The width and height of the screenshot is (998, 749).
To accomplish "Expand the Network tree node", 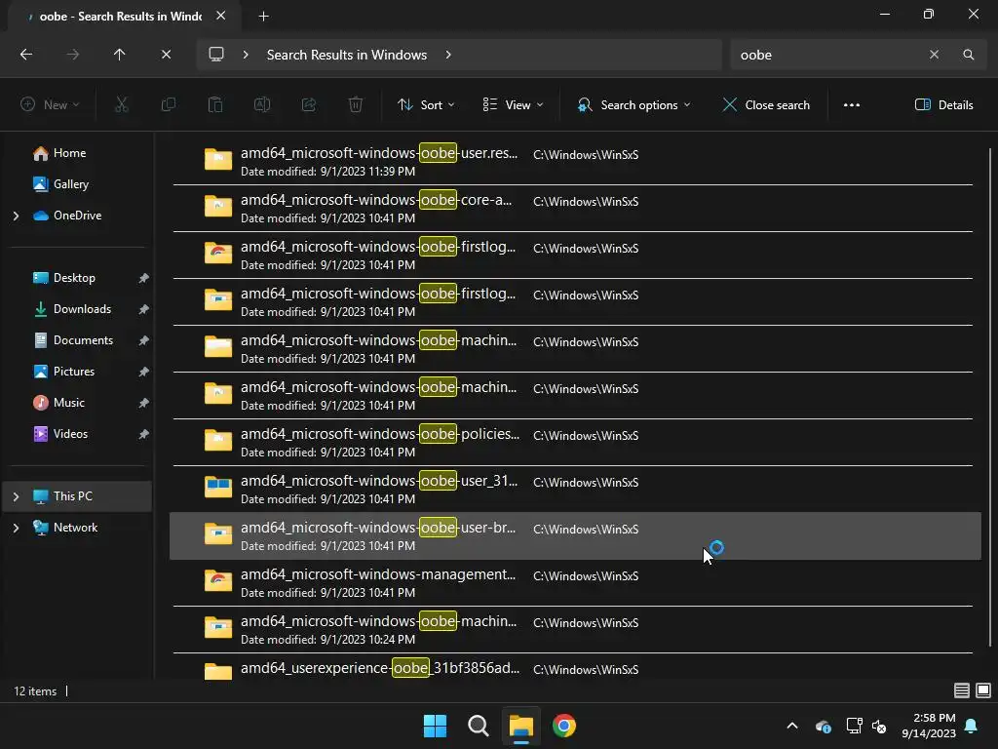I will pyautogui.click(x=16, y=528).
